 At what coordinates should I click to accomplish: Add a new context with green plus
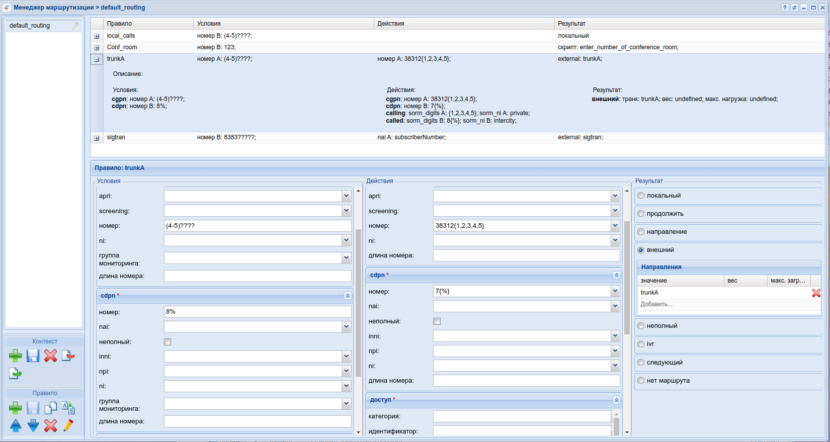pos(16,356)
